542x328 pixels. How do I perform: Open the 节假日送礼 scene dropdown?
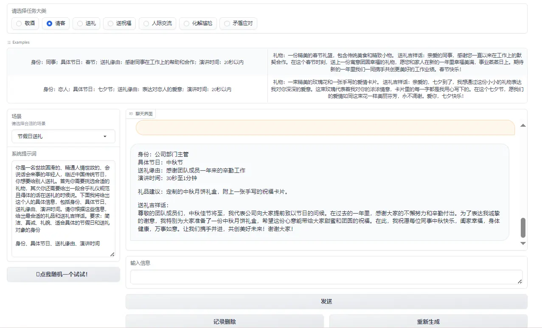pyautogui.click(x=63, y=136)
